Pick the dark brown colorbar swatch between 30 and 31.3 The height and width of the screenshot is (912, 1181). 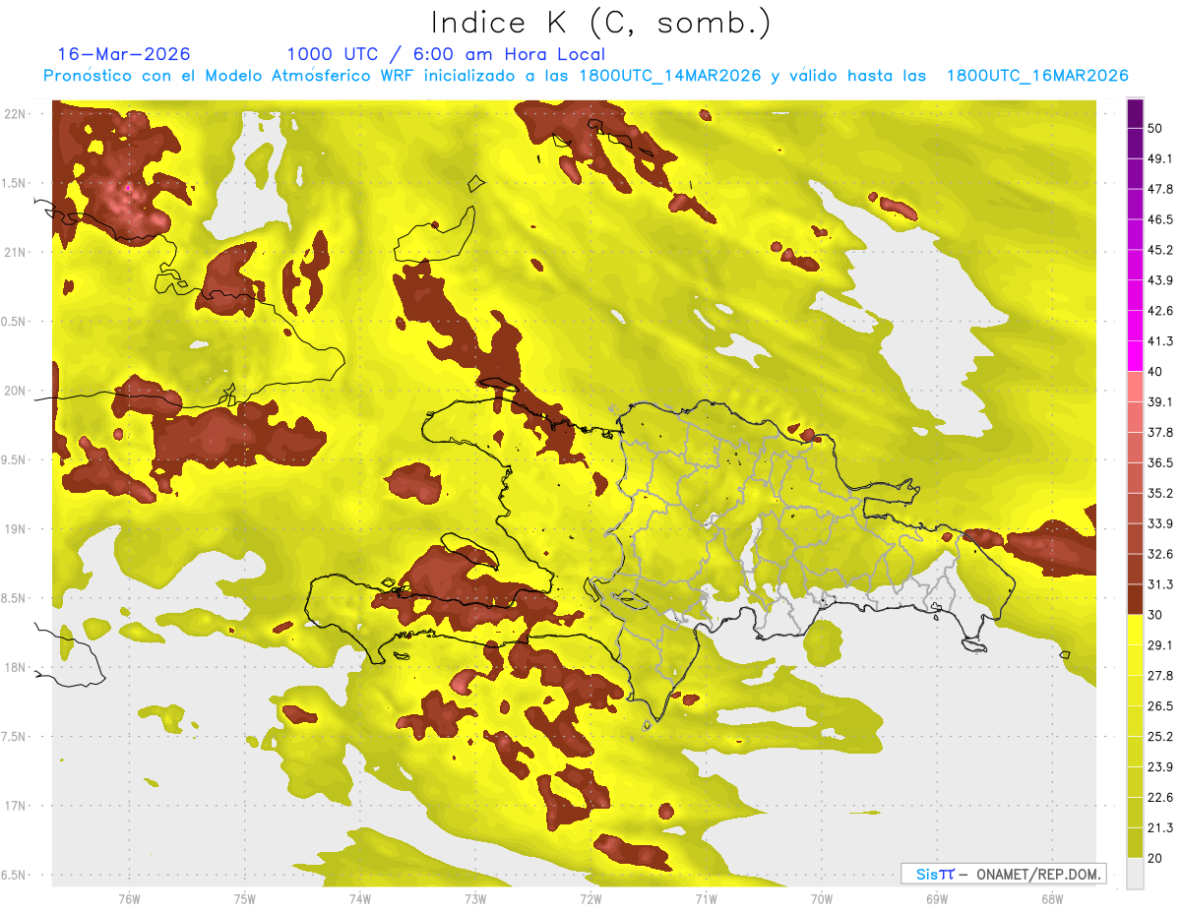tap(1135, 599)
